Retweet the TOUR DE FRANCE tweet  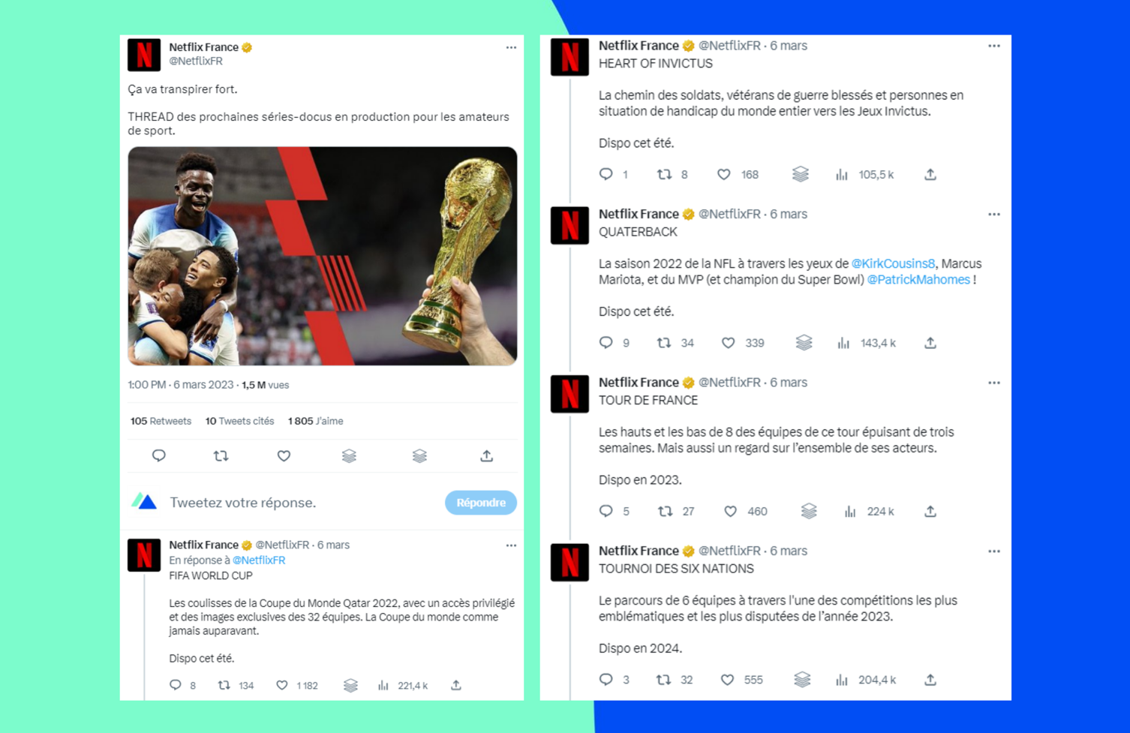665,511
